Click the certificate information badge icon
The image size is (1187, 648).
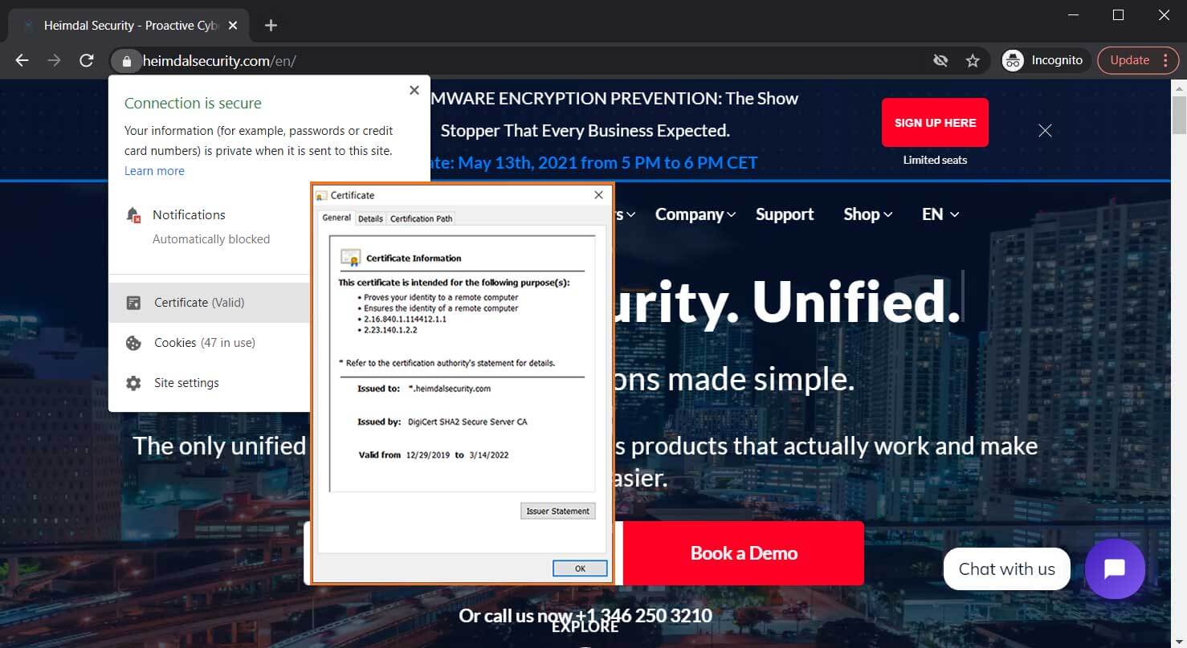[350, 258]
